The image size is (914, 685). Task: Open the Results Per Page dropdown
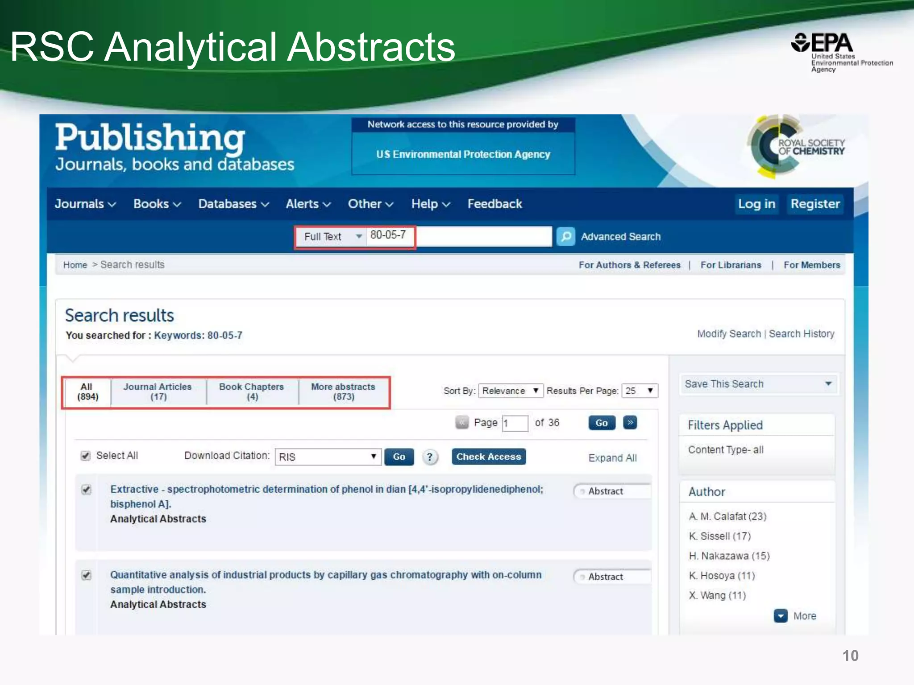coord(640,391)
